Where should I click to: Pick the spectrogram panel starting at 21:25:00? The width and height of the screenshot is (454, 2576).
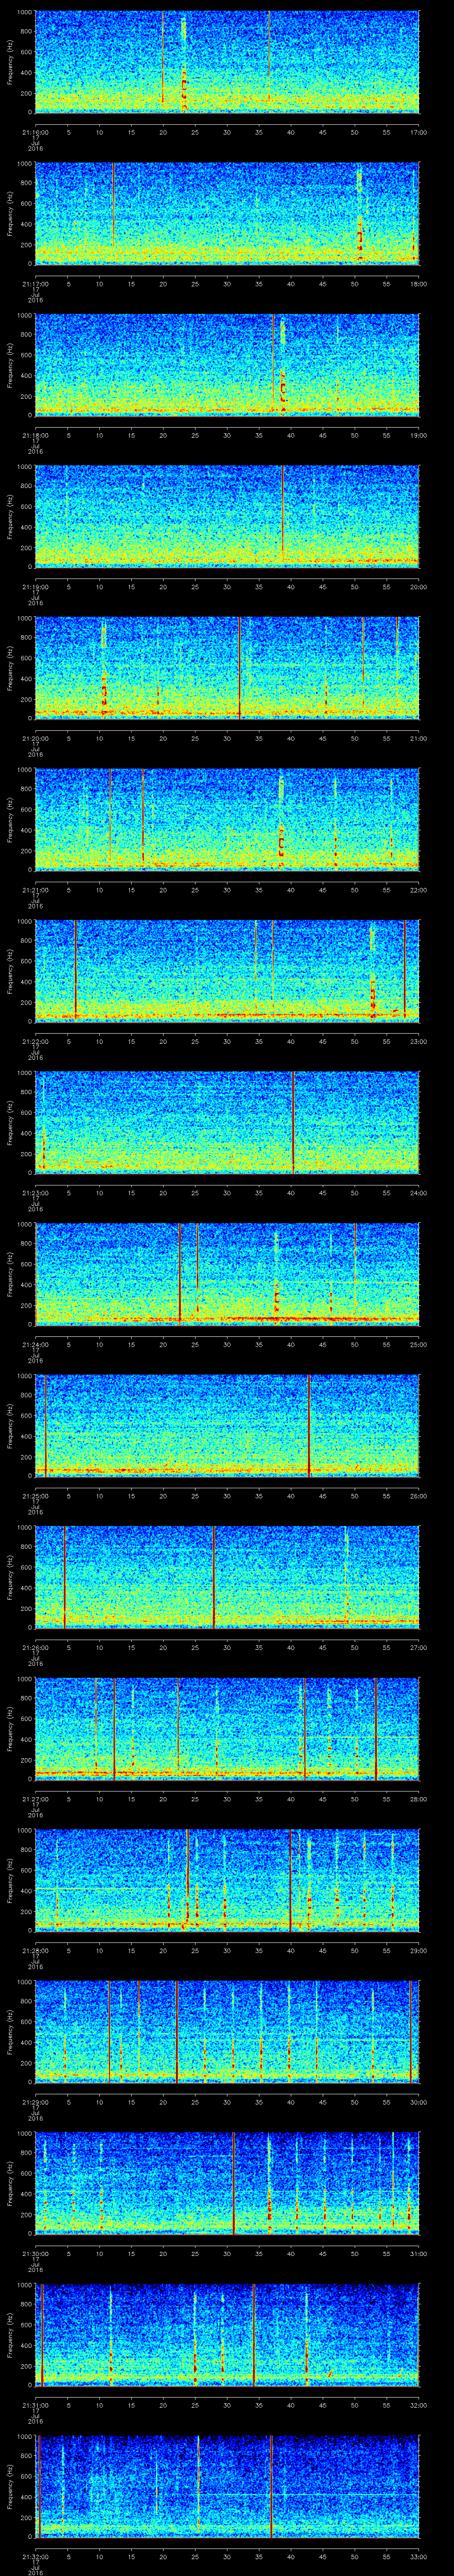click(x=227, y=1425)
